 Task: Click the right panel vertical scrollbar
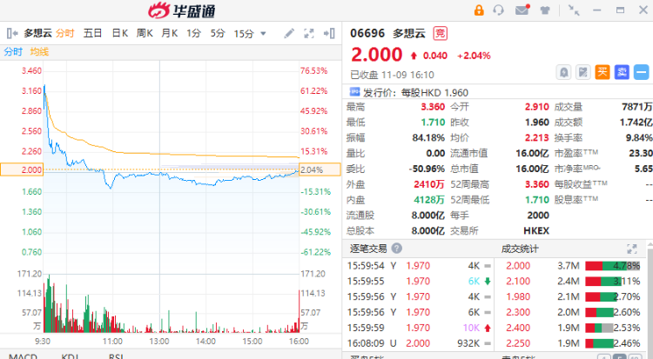(650, 300)
